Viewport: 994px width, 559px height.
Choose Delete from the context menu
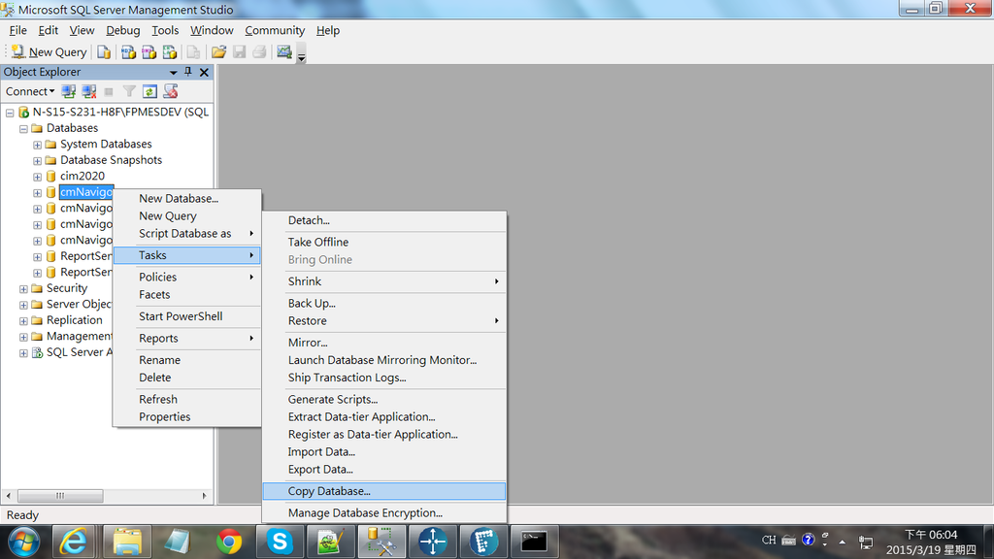187,378
